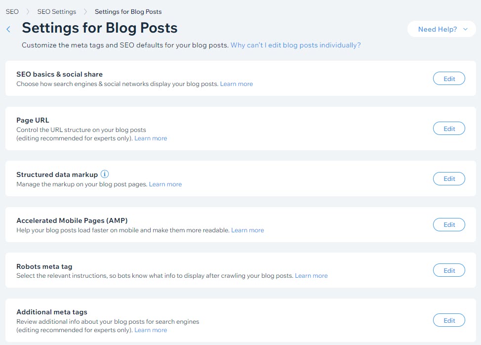Learn more about Page URL structure
The height and width of the screenshot is (345, 481).
pos(151,138)
